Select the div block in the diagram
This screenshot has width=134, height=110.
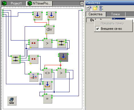[50, 29]
